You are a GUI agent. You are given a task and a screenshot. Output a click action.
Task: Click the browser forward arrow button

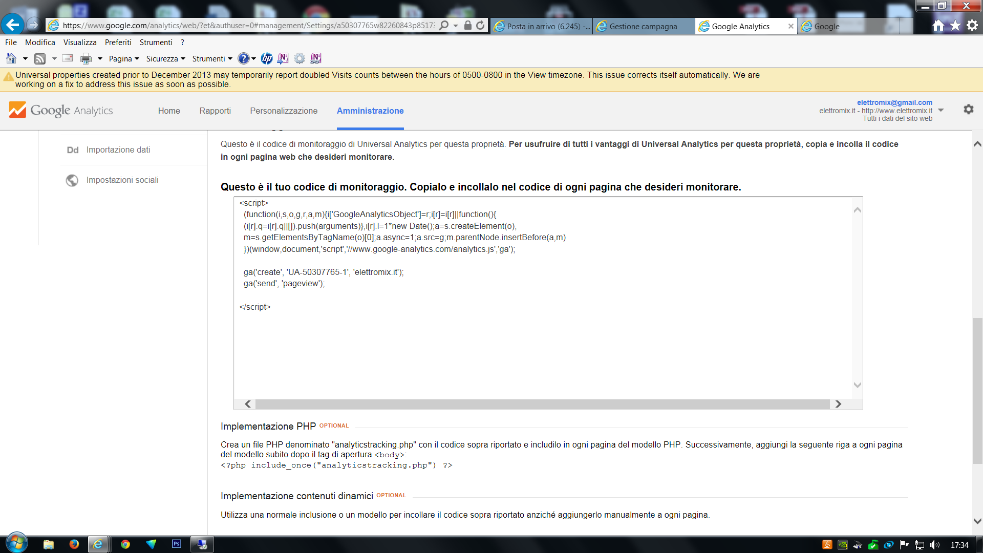(x=33, y=25)
